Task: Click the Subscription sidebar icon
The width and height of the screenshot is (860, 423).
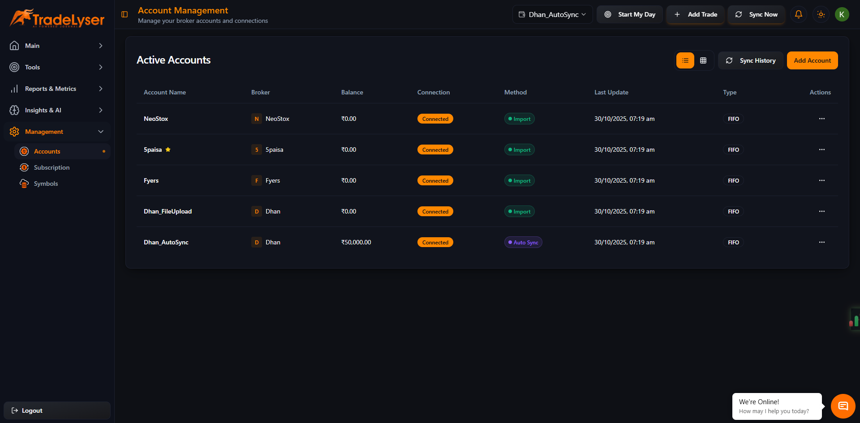Action: [x=25, y=167]
